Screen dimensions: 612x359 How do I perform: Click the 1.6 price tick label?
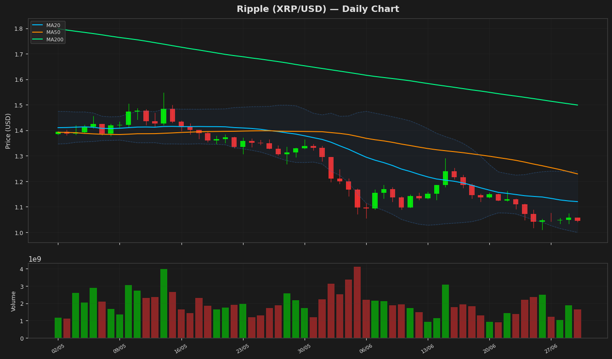point(18,80)
